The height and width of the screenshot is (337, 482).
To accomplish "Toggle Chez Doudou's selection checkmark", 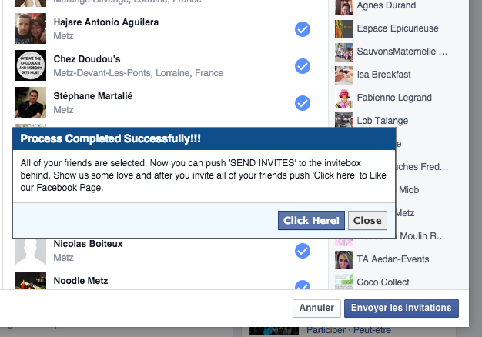I will point(303,66).
